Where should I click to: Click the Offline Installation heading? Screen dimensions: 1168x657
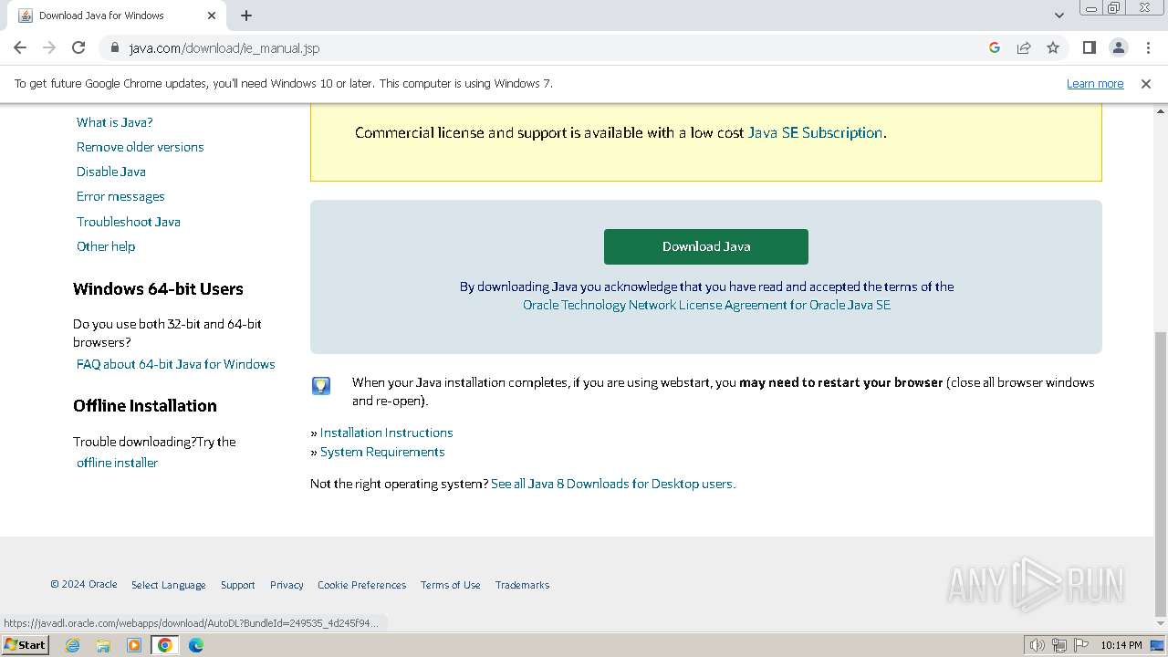coord(145,406)
